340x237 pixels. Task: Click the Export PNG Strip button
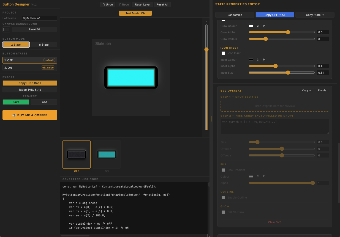[x=30, y=90]
